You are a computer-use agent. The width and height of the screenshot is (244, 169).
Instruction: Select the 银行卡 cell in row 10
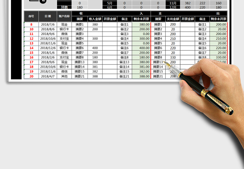click(x=64, y=29)
